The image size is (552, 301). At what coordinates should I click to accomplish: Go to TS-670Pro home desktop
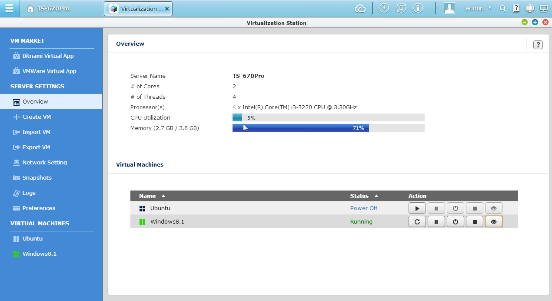click(48, 9)
